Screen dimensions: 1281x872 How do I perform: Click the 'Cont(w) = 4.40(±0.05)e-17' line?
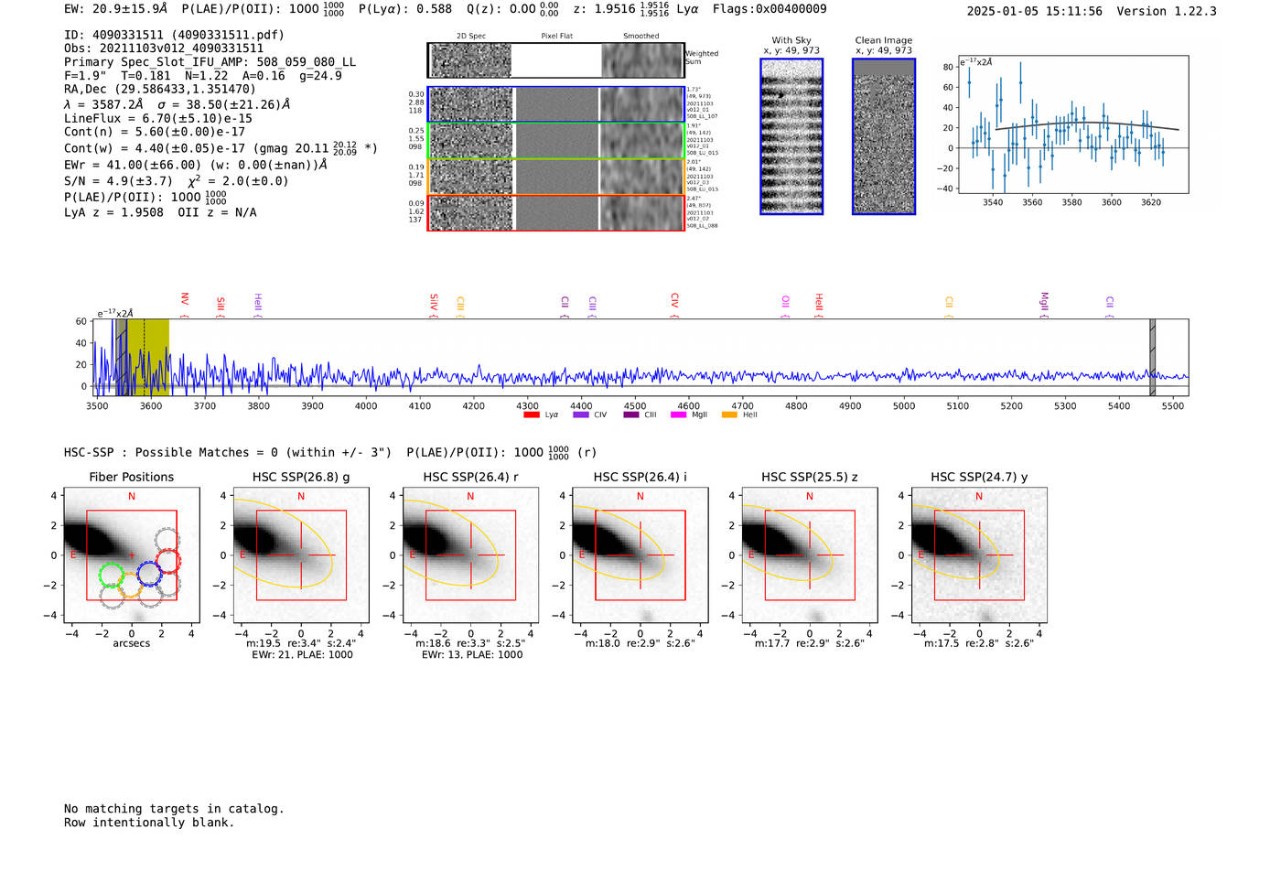pos(221,147)
